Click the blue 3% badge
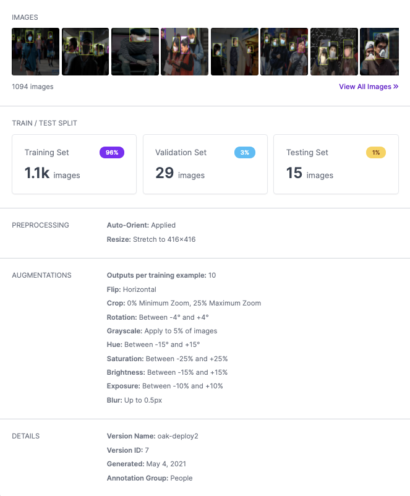The height and width of the screenshot is (496, 410). 245,153
